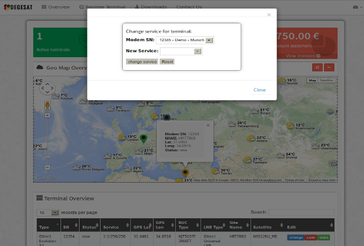Click the Lock button for terminal 12354
The image size is (364, 246).
click(x=310, y=237)
